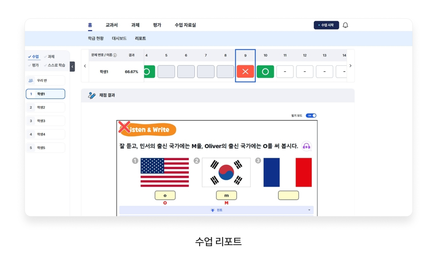Check the 과제 filter option
Image resolution: width=437 pixels, height=265 pixels.
pos(49,57)
